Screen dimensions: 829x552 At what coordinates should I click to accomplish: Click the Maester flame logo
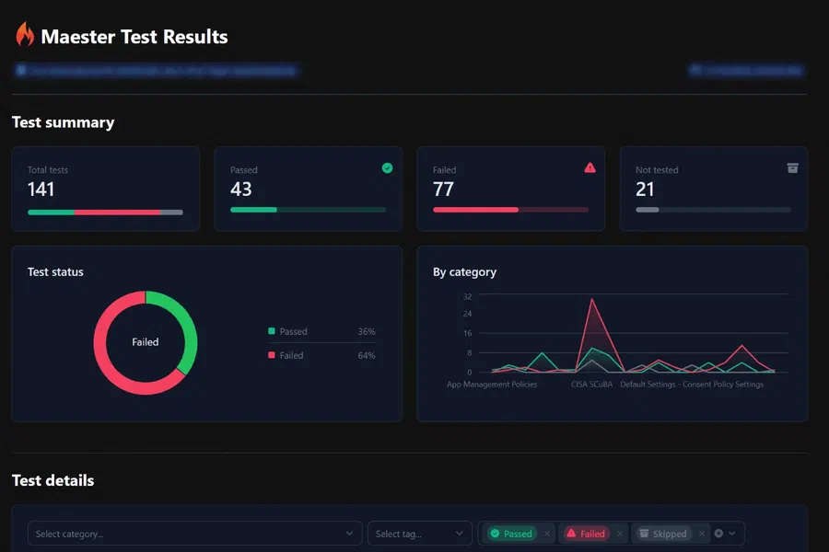click(x=24, y=34)
